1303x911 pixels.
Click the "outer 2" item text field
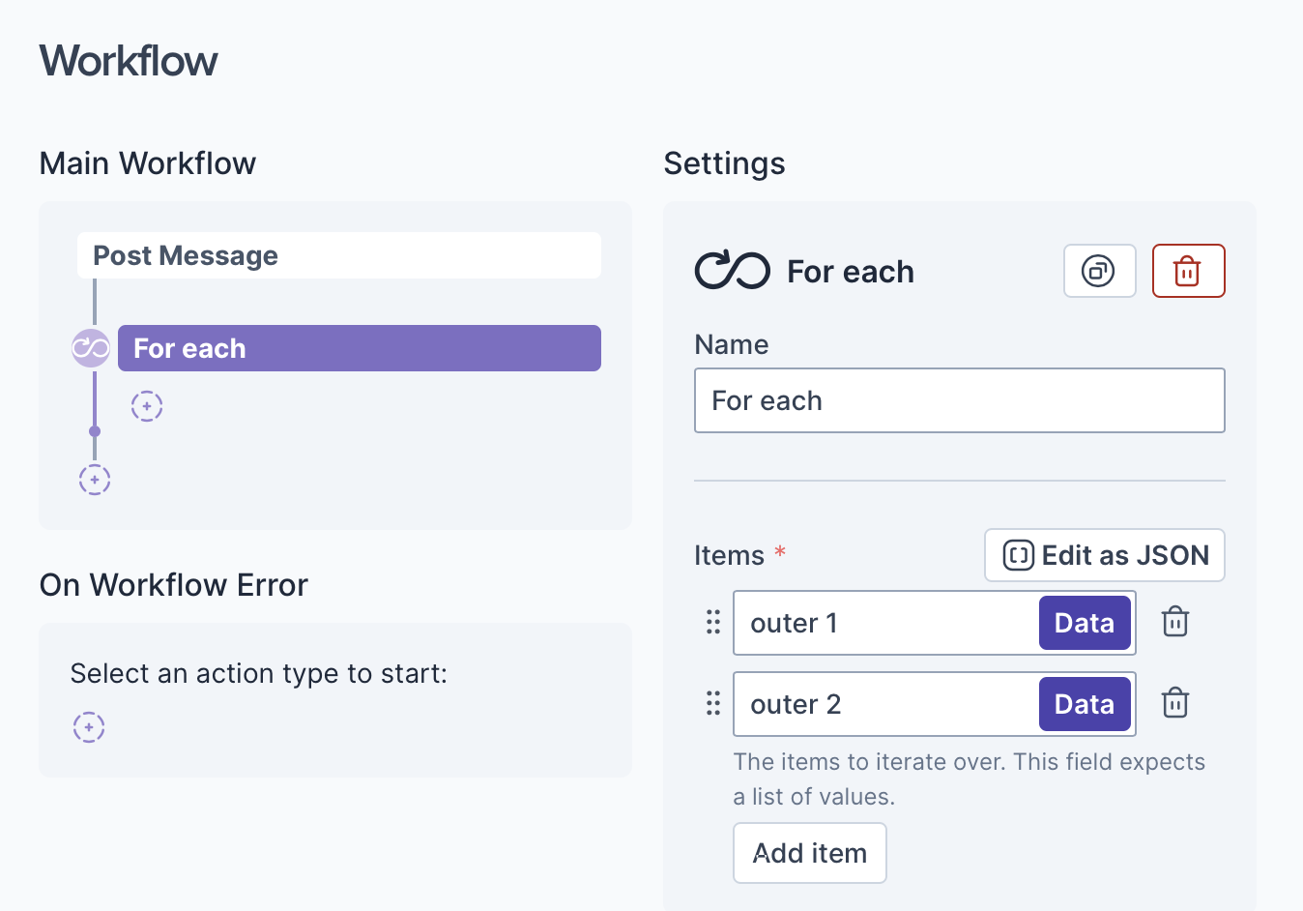click(884, 704)
